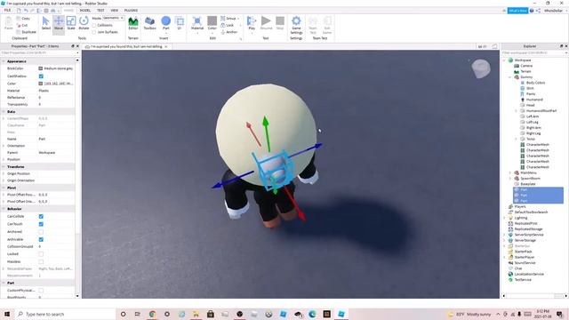Image resolution: width=569 pixels, height=320 pixels.
Task: Open Microsoft Edge from the taskbar
Action: 312,314
